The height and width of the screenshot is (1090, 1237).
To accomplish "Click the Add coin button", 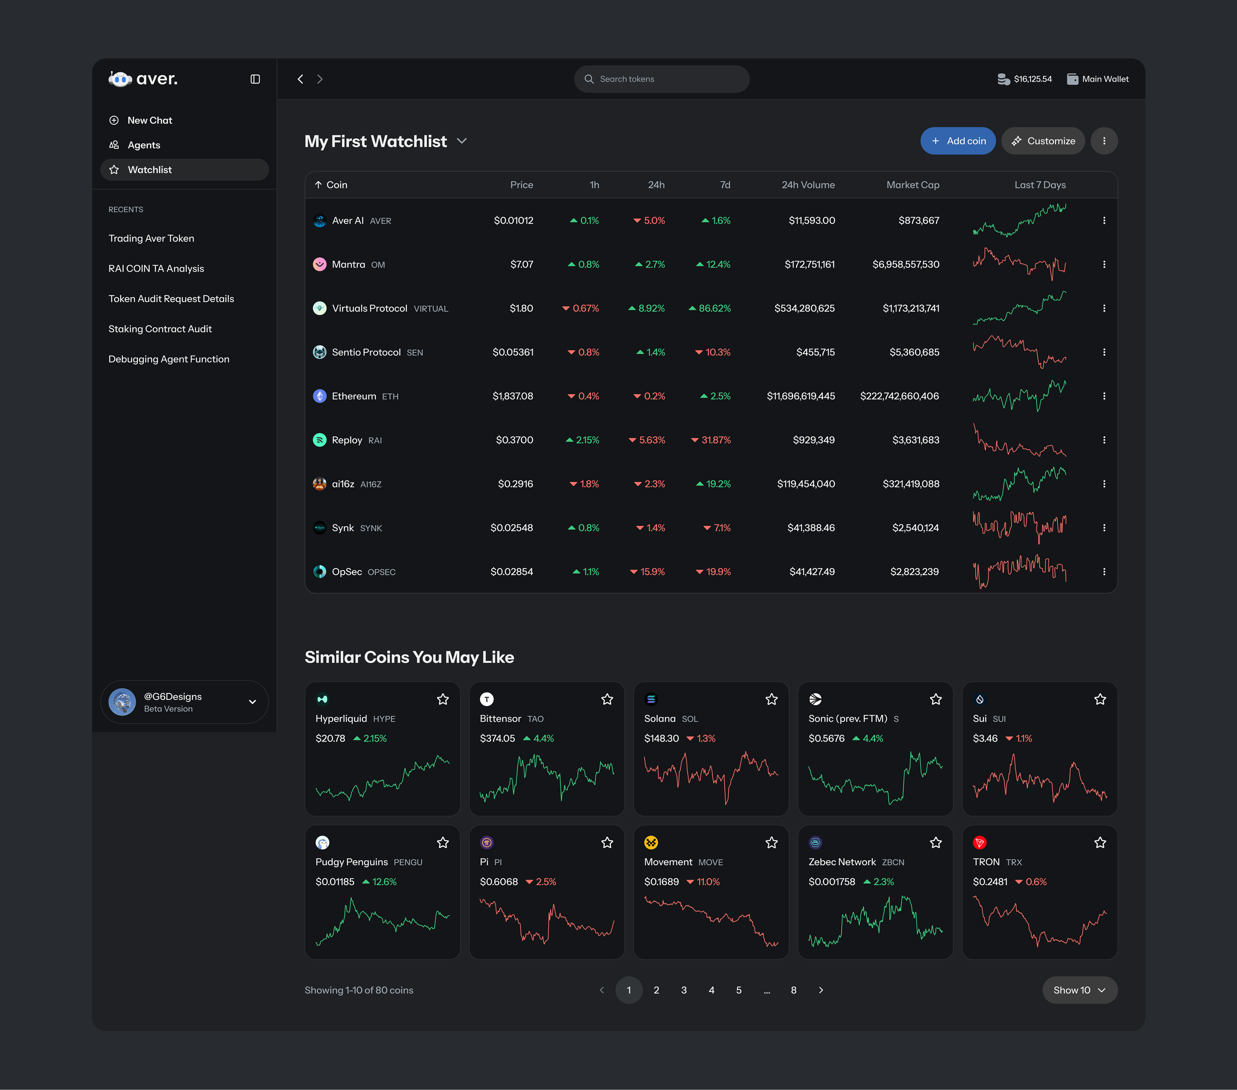I will (958, 141).
